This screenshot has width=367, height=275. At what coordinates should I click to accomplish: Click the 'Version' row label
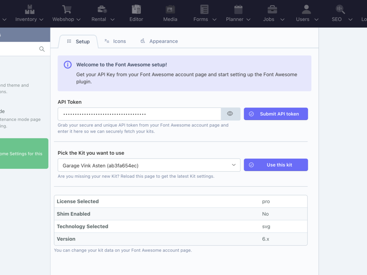(x=66, y=239)
